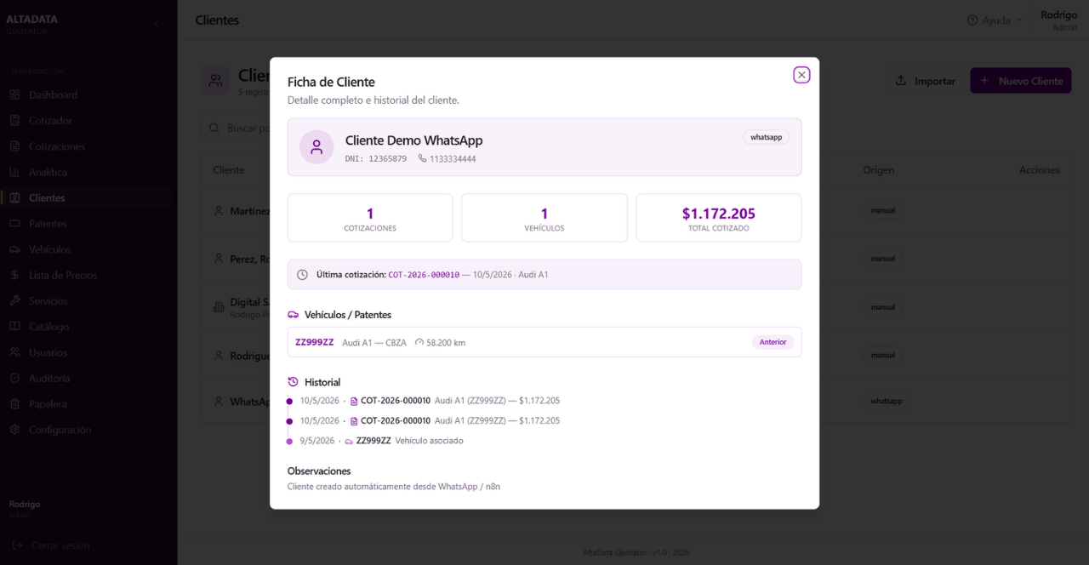Viewport: 1089px width, 565px height.
Task: Click the whatsapp origin badge in the table
Action: (886, 401)
